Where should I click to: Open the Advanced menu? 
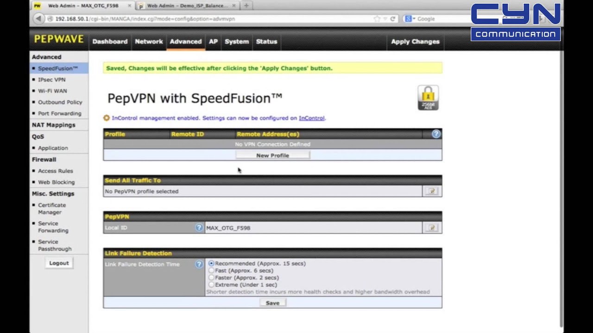pos(185,42)
